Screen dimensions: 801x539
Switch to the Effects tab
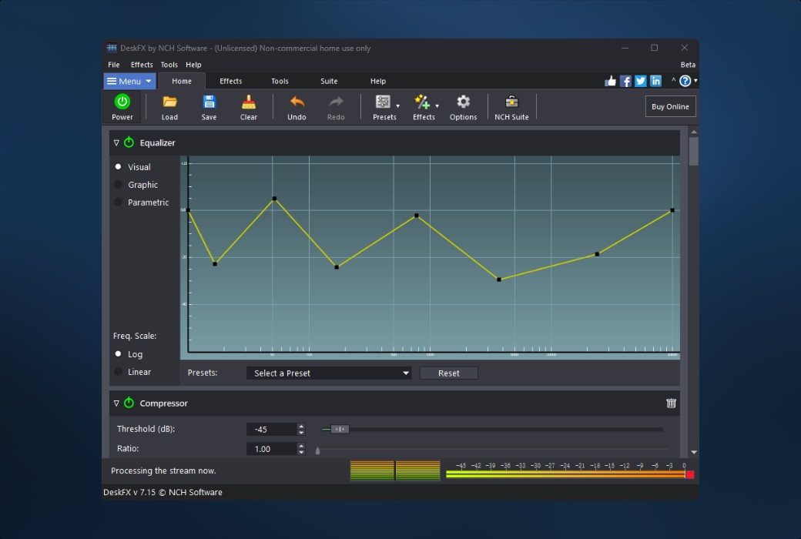tap(230, 81)
